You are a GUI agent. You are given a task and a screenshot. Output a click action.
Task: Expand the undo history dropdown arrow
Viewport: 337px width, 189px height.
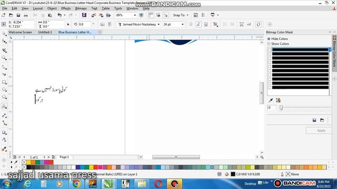tap(64, 15)
